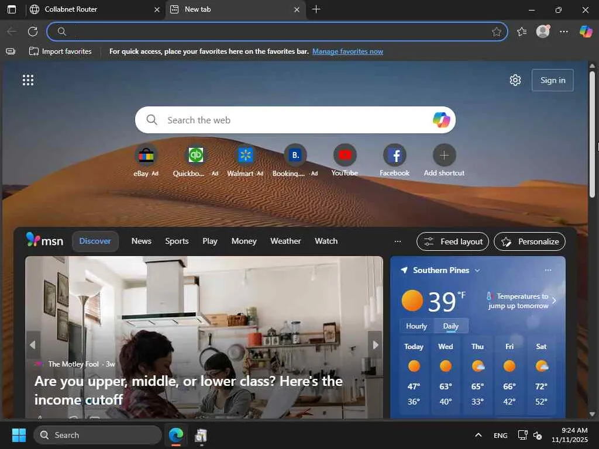Refresh the page with reload icon
599x449 pixels.
33,32
